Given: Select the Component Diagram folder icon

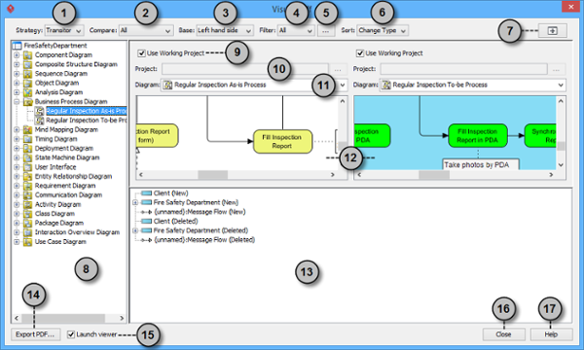Looking at the screenshot, I should (28, 55).
